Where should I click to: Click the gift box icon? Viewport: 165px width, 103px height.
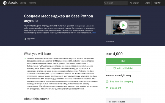pos(107,88)
